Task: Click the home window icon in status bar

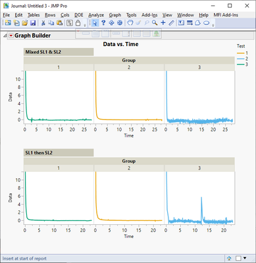Action: pyautogui.click(x=229, y=258)
